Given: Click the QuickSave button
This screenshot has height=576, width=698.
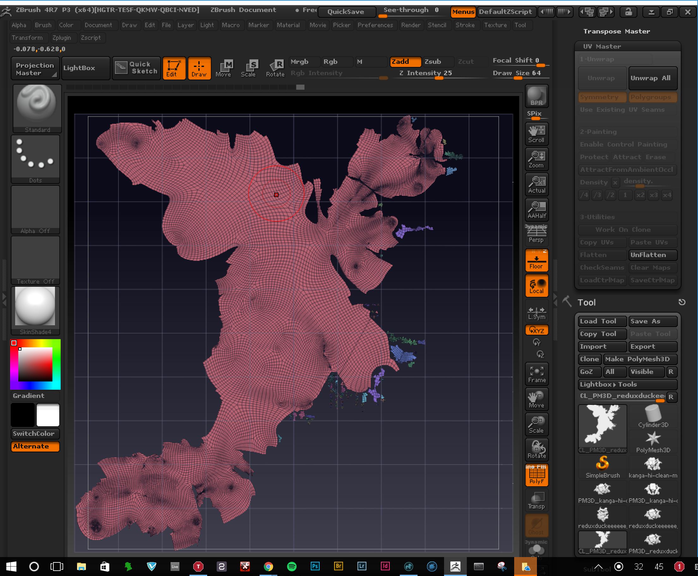Looking at the screenshot, I should pos(346,12).
